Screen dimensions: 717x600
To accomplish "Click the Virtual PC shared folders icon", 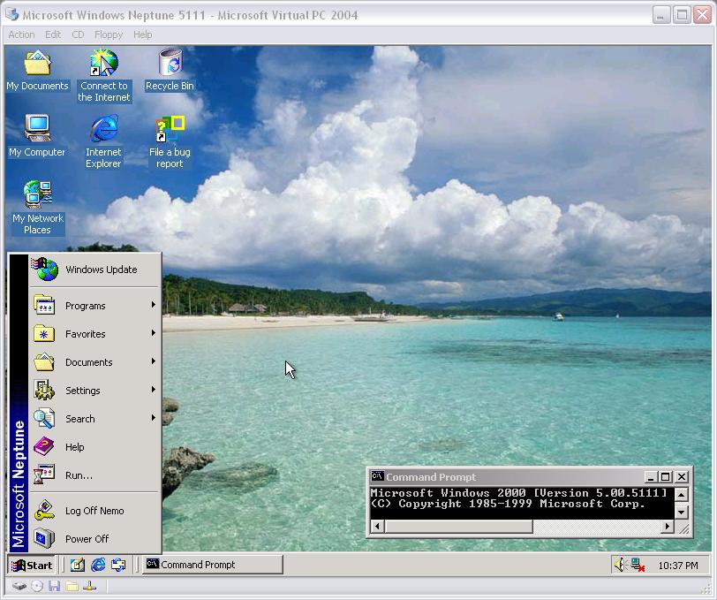I will pyautogui.click(x=72, y=586).
